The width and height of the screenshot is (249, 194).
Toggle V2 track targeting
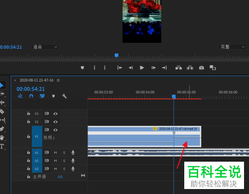(36, 122)
